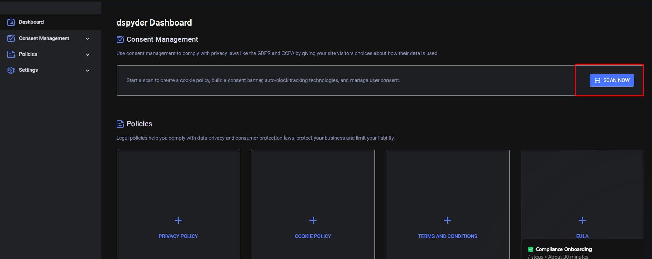Click the '7 steps • About 30 minutes' text
Viewport: 652px width, 259px height.
558,257
